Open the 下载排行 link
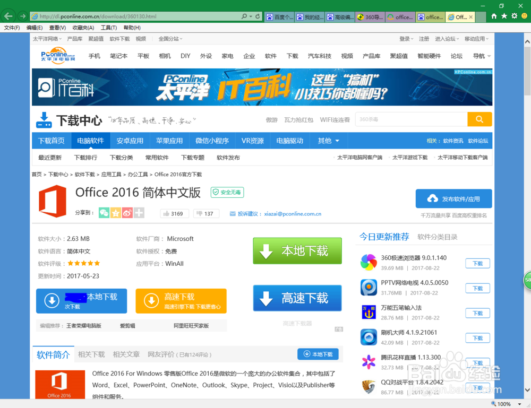This screenshot has width=531, height=408. click(85, 158)
